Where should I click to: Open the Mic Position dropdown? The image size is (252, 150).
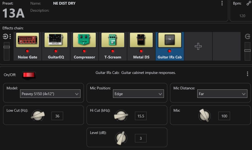pyautogui.click(x=138, y=93)
